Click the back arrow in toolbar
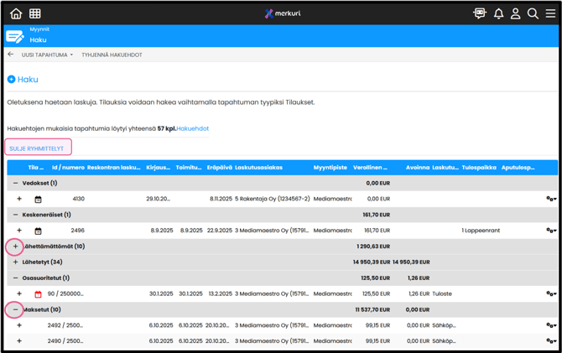This screenshot has height=353, width=562. (11, 55)
